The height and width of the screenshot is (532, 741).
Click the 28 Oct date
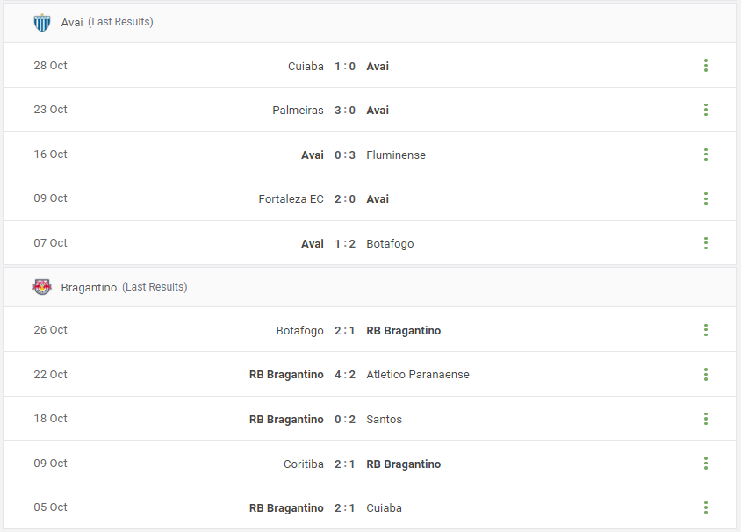(51, 66)
